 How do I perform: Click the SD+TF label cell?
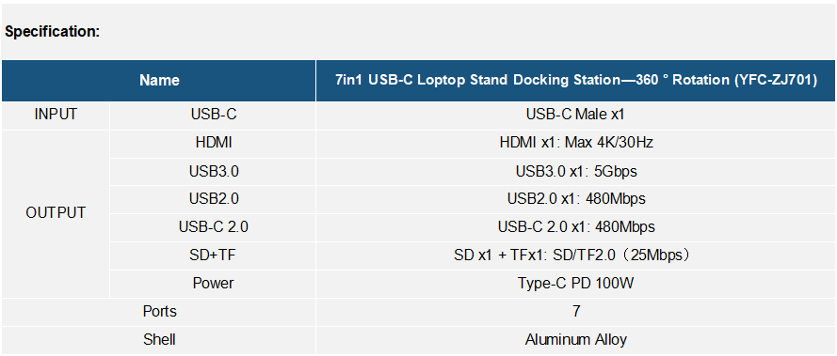213,255
